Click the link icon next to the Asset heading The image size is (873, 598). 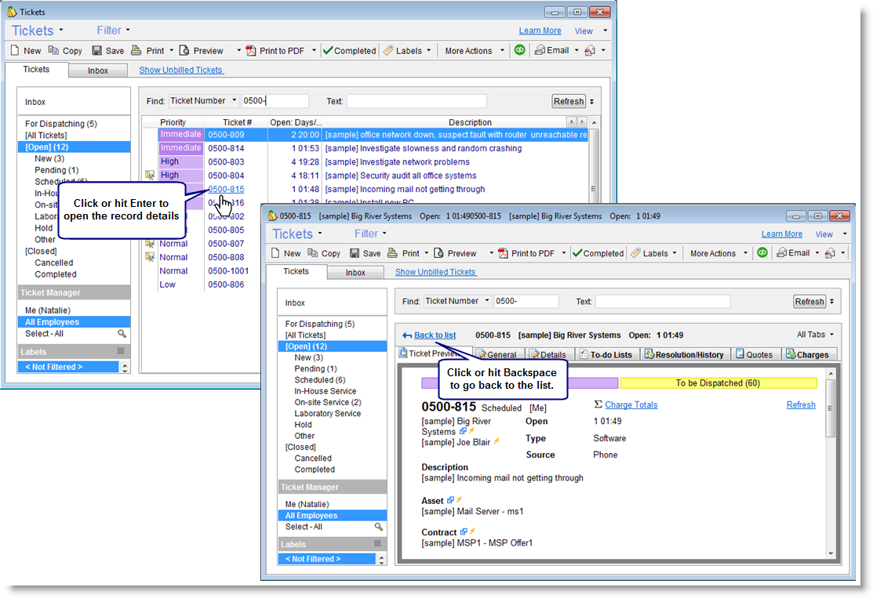pos(451,500)
